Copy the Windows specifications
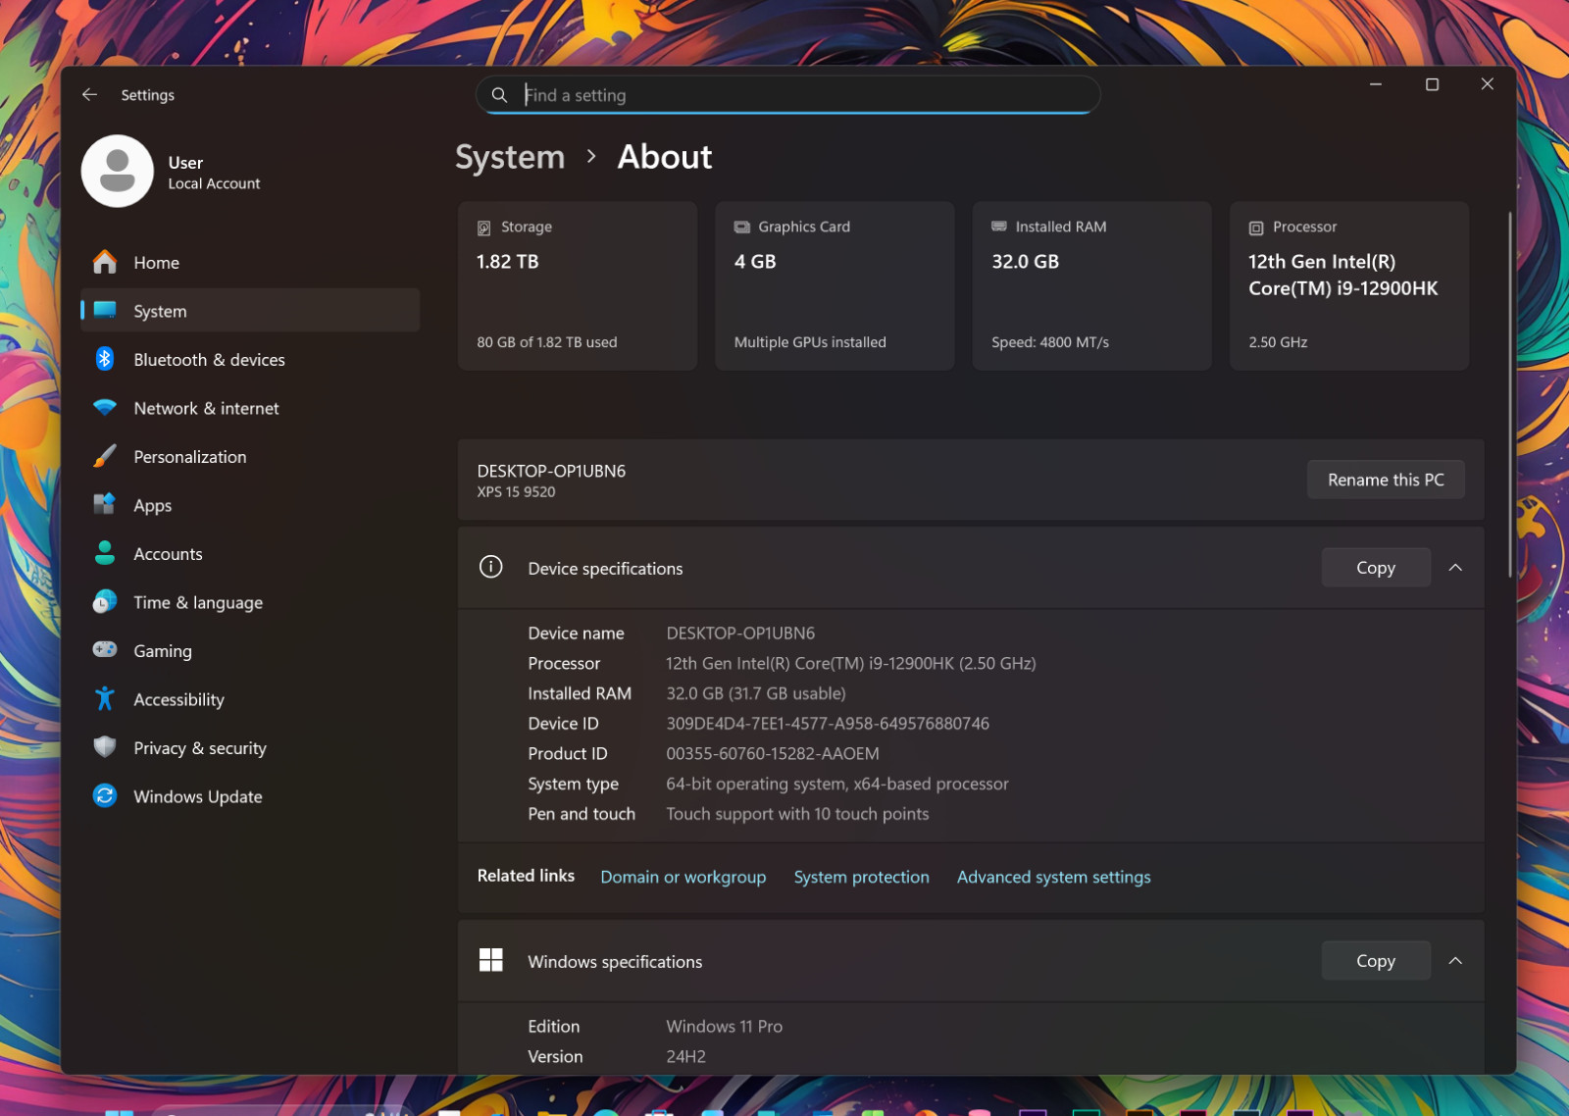Image resolution: width=1569 pixels, height=1116 pixels. tap(1376, 961)
